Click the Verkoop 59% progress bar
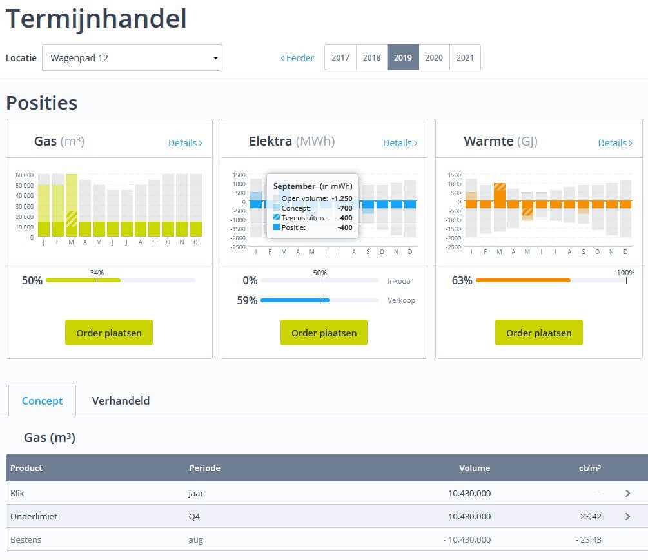Viewport: 648px width, 560px height. (319, 300)
